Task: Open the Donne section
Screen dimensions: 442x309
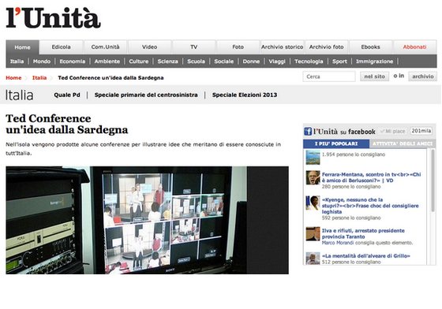Action: pyautogui.click(x=251, y=61)
